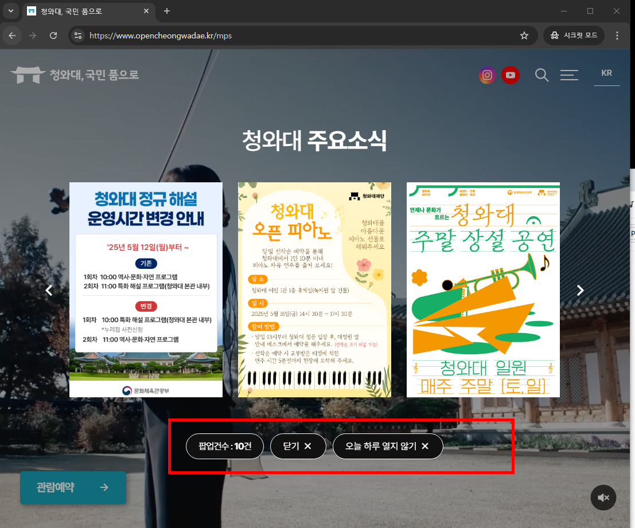Close the popup banner with 닫기 X
Screen dimensions: 635x528
[298, 446]
